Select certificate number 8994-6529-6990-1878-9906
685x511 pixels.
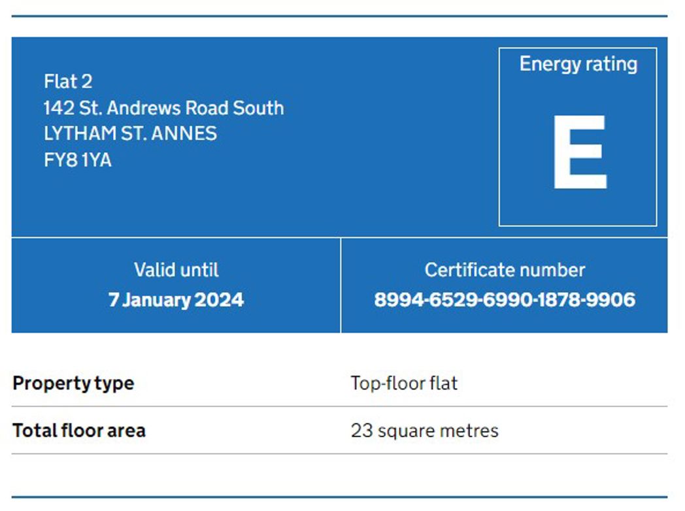505,300
